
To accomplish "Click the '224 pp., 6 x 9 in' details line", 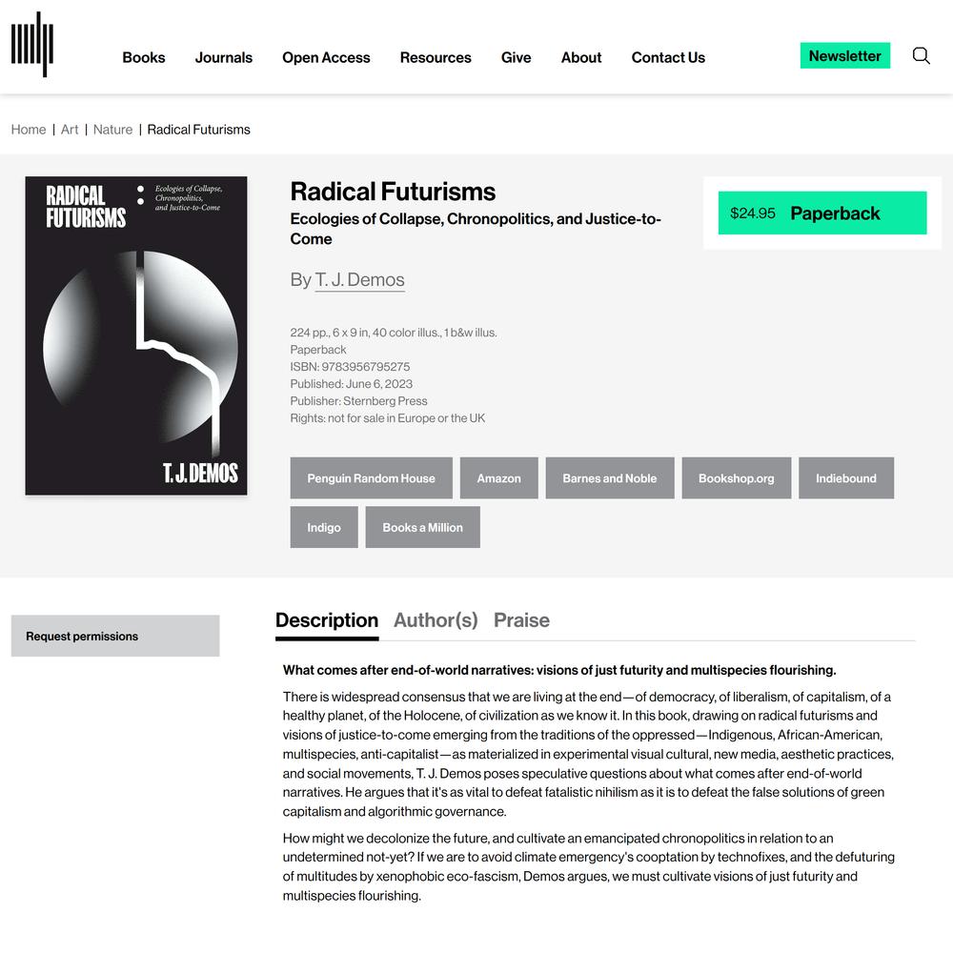I will pos(394,333).
